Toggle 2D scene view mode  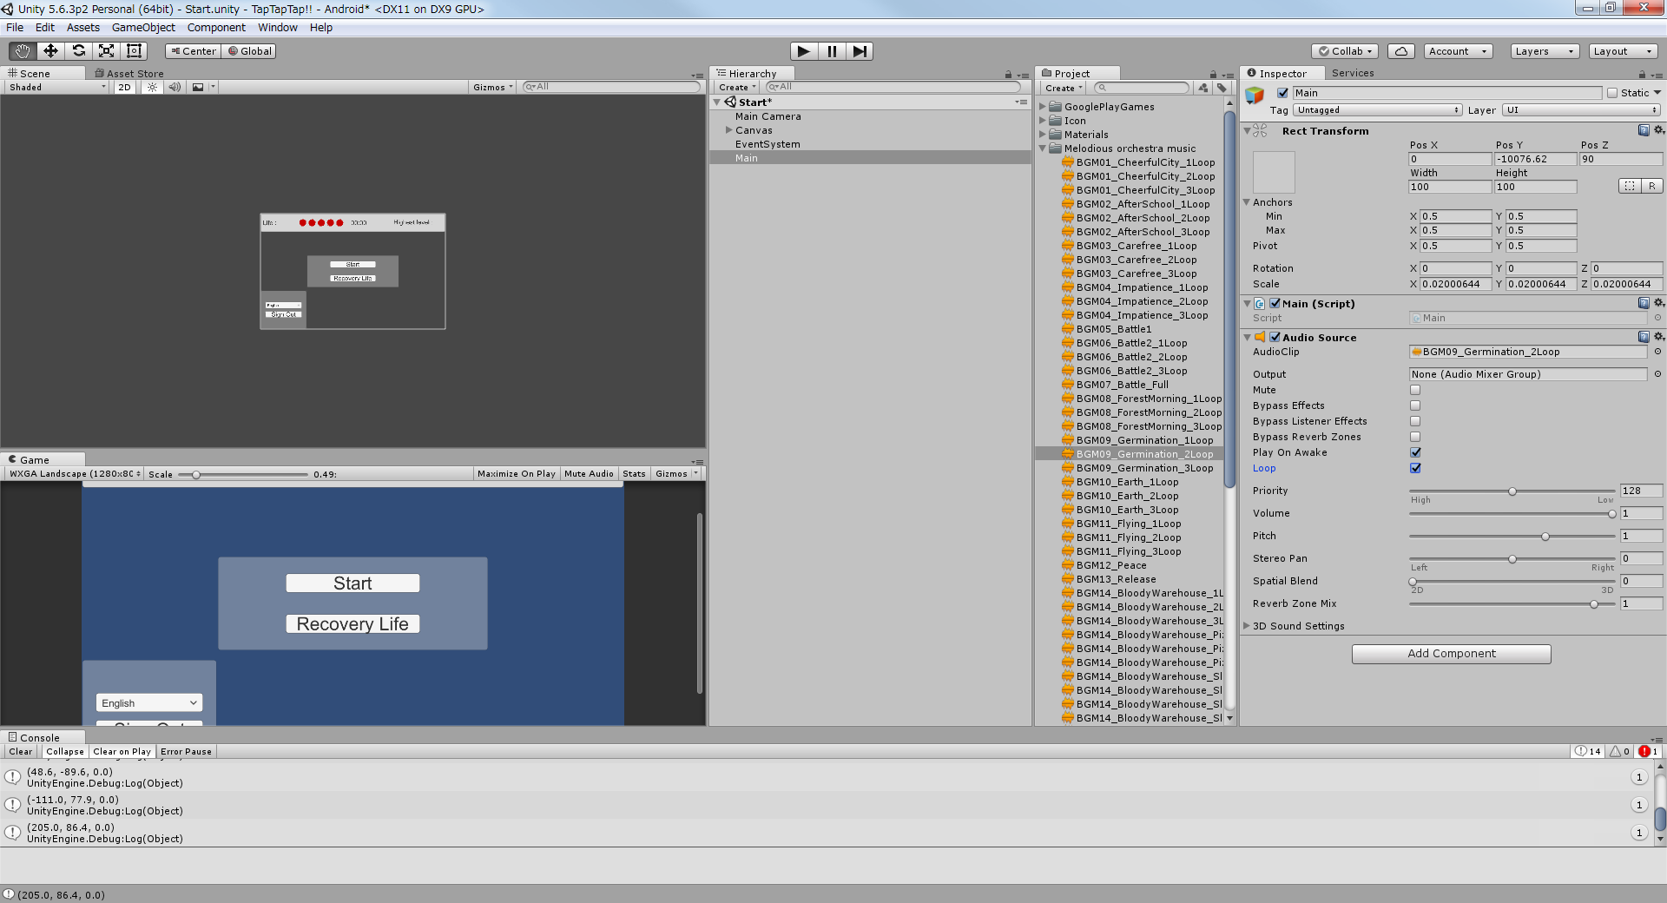coord(124,87)
